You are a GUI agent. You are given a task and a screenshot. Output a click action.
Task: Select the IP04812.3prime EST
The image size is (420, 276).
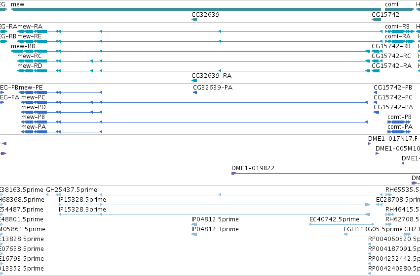pos(194,234)
